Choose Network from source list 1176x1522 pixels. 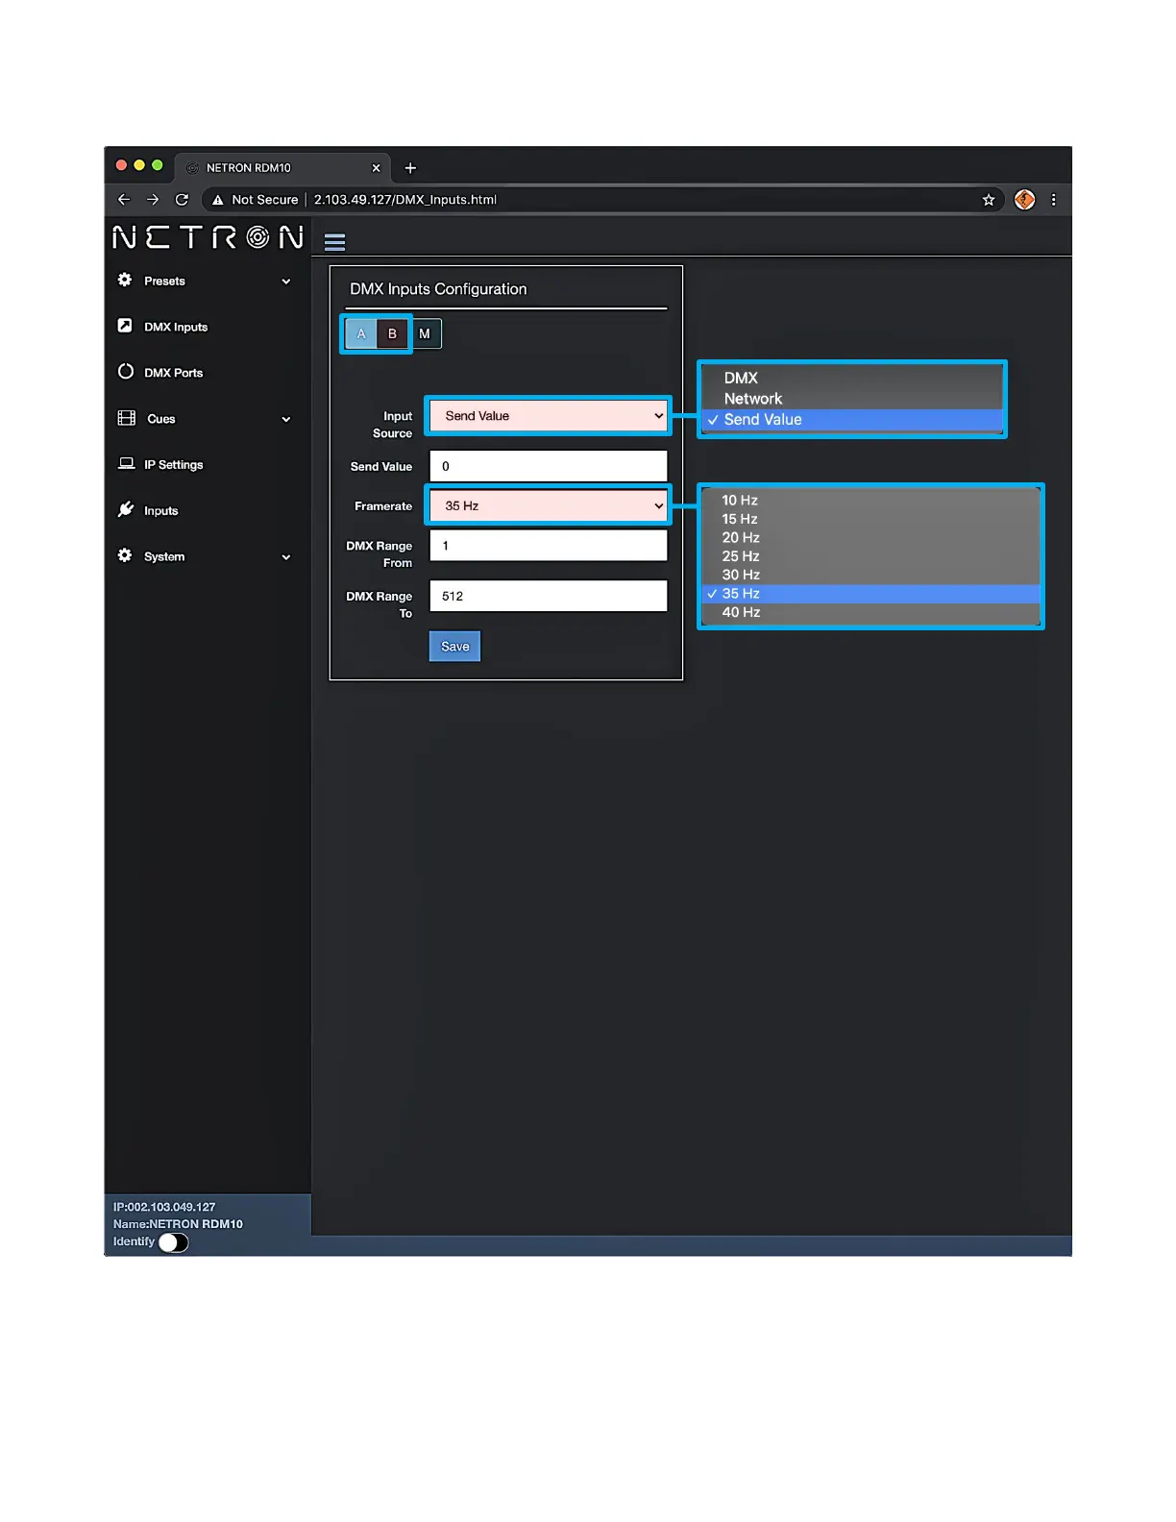753,399
